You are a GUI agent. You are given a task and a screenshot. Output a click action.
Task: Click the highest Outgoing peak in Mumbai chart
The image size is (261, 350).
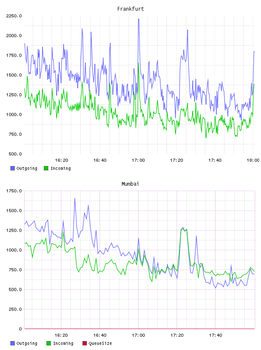pyautogui.click(x=75, y=199)
